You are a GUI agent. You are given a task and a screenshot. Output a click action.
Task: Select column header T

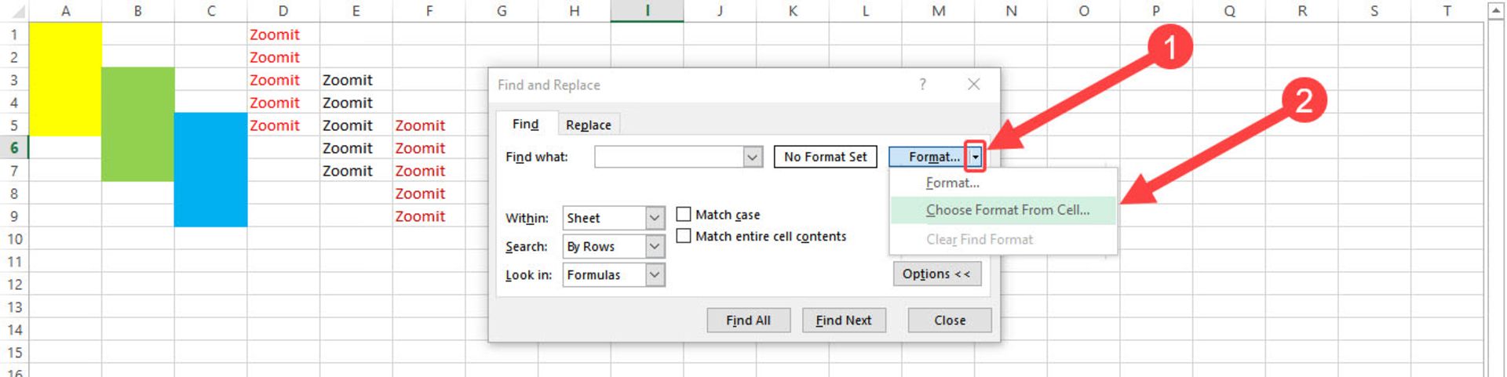pyautogui.click(x=1447, y=11)
